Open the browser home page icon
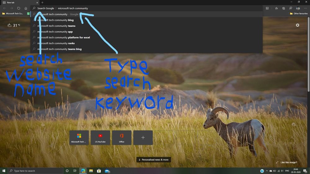310x174 pixels. click(26, 8)
